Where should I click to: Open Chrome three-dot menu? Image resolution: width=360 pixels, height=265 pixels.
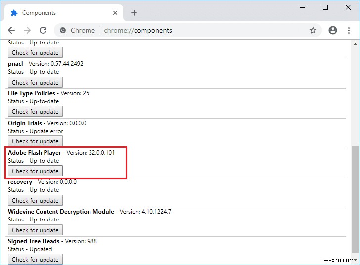(349, 30)
